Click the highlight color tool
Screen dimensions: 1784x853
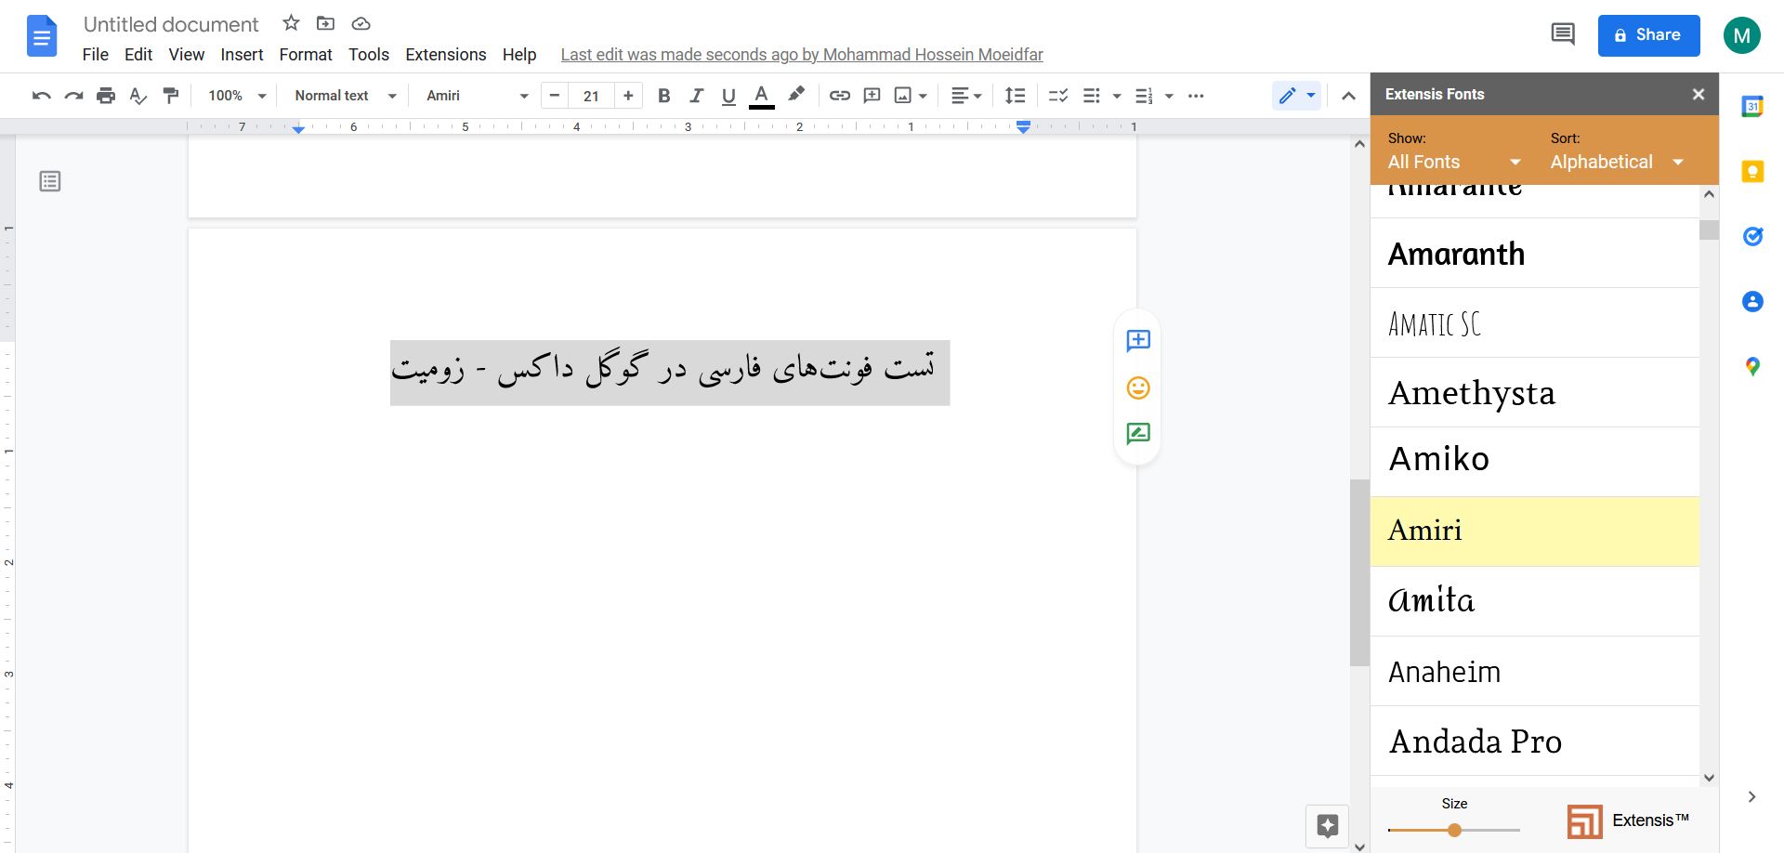point(795,95)
